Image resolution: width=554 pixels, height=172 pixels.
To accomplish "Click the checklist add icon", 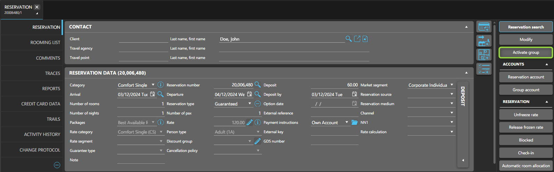I will (484, 69).
